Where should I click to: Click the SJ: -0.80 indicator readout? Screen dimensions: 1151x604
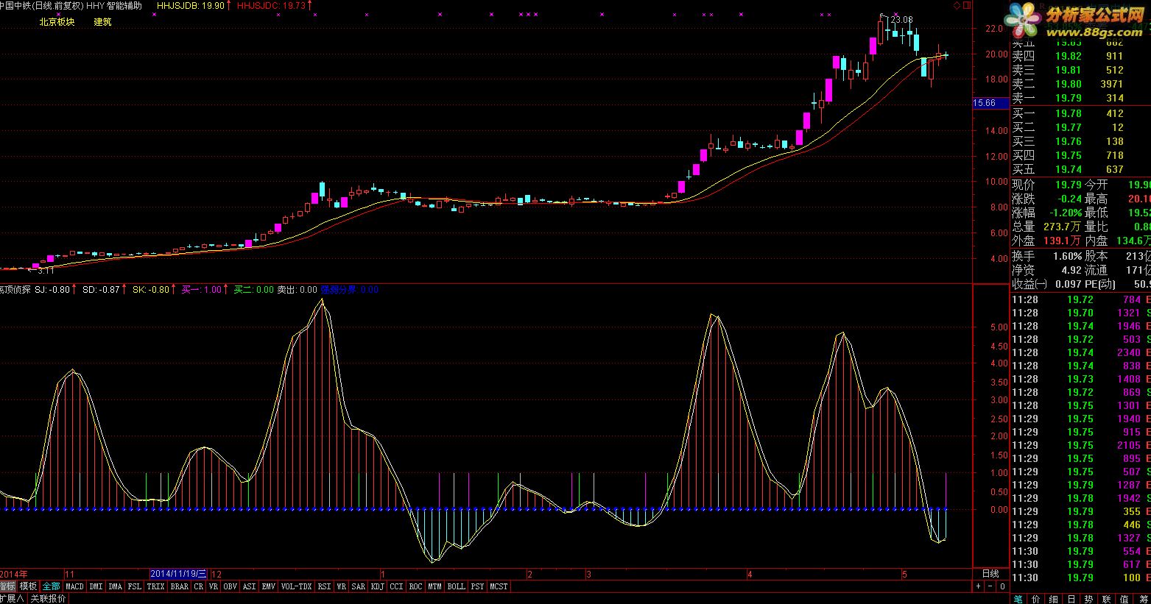(52, 290)
